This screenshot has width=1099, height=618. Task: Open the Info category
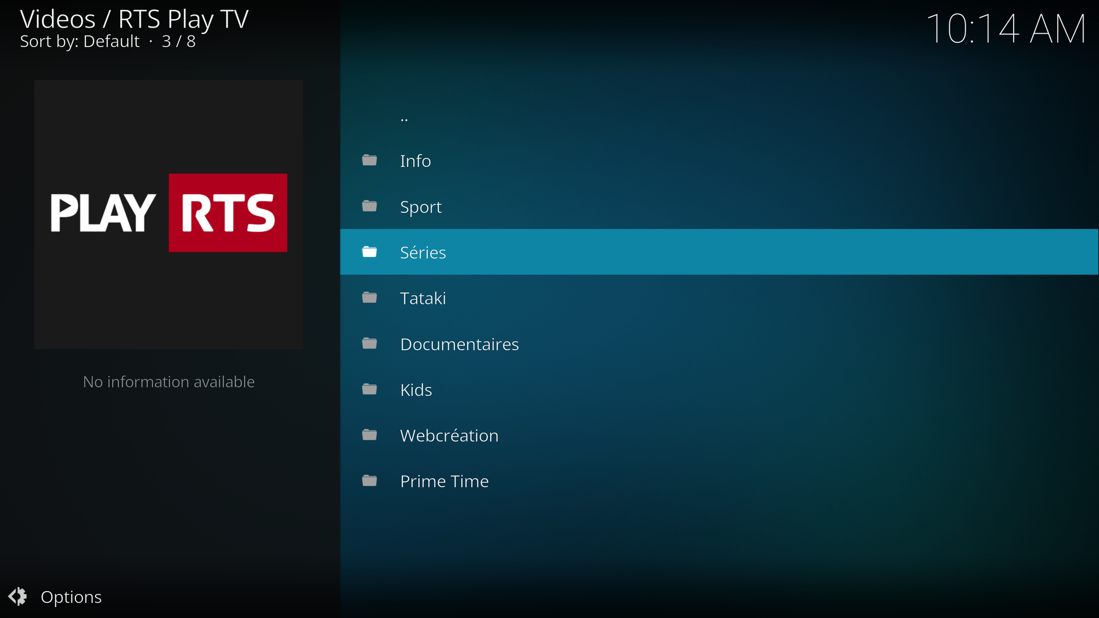(416, 161)
